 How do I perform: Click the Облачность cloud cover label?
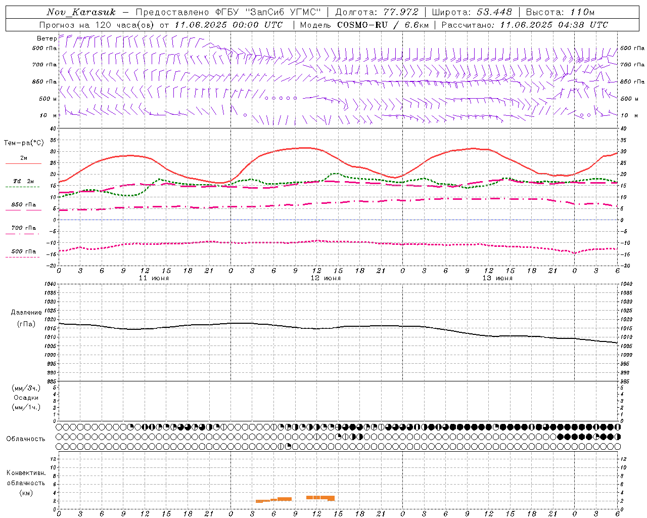(x=26, y=439)
